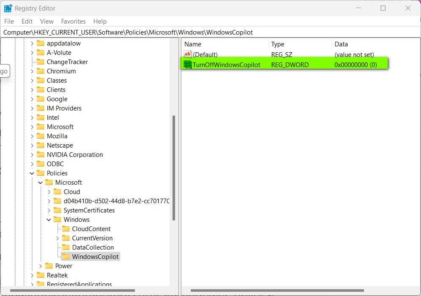
Task: Click the registry path address bar
Action: point(210,32)
